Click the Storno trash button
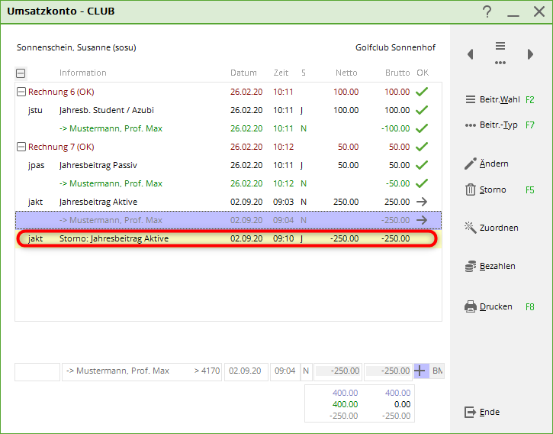 [x=487, y=189]
